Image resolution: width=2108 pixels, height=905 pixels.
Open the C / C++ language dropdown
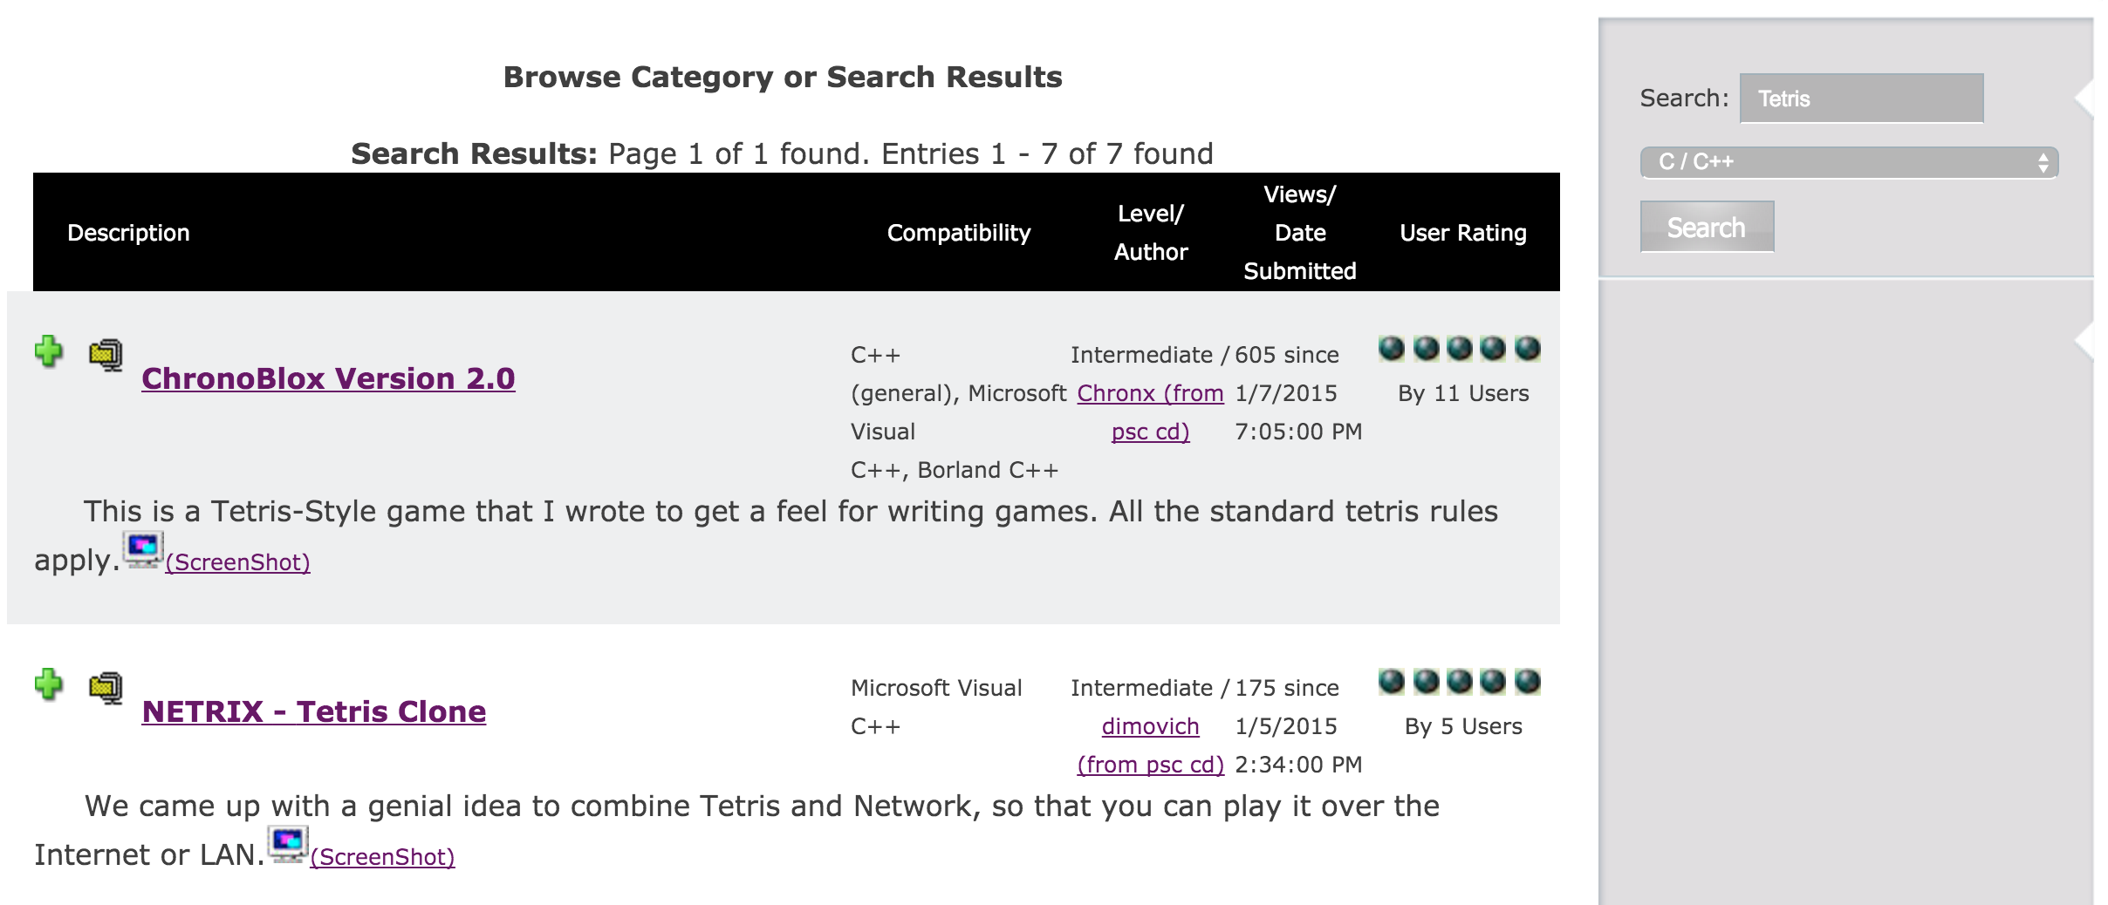(1841, 162)
